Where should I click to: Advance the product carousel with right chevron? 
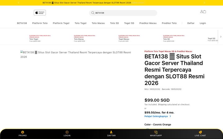click(x=221, y=37)
